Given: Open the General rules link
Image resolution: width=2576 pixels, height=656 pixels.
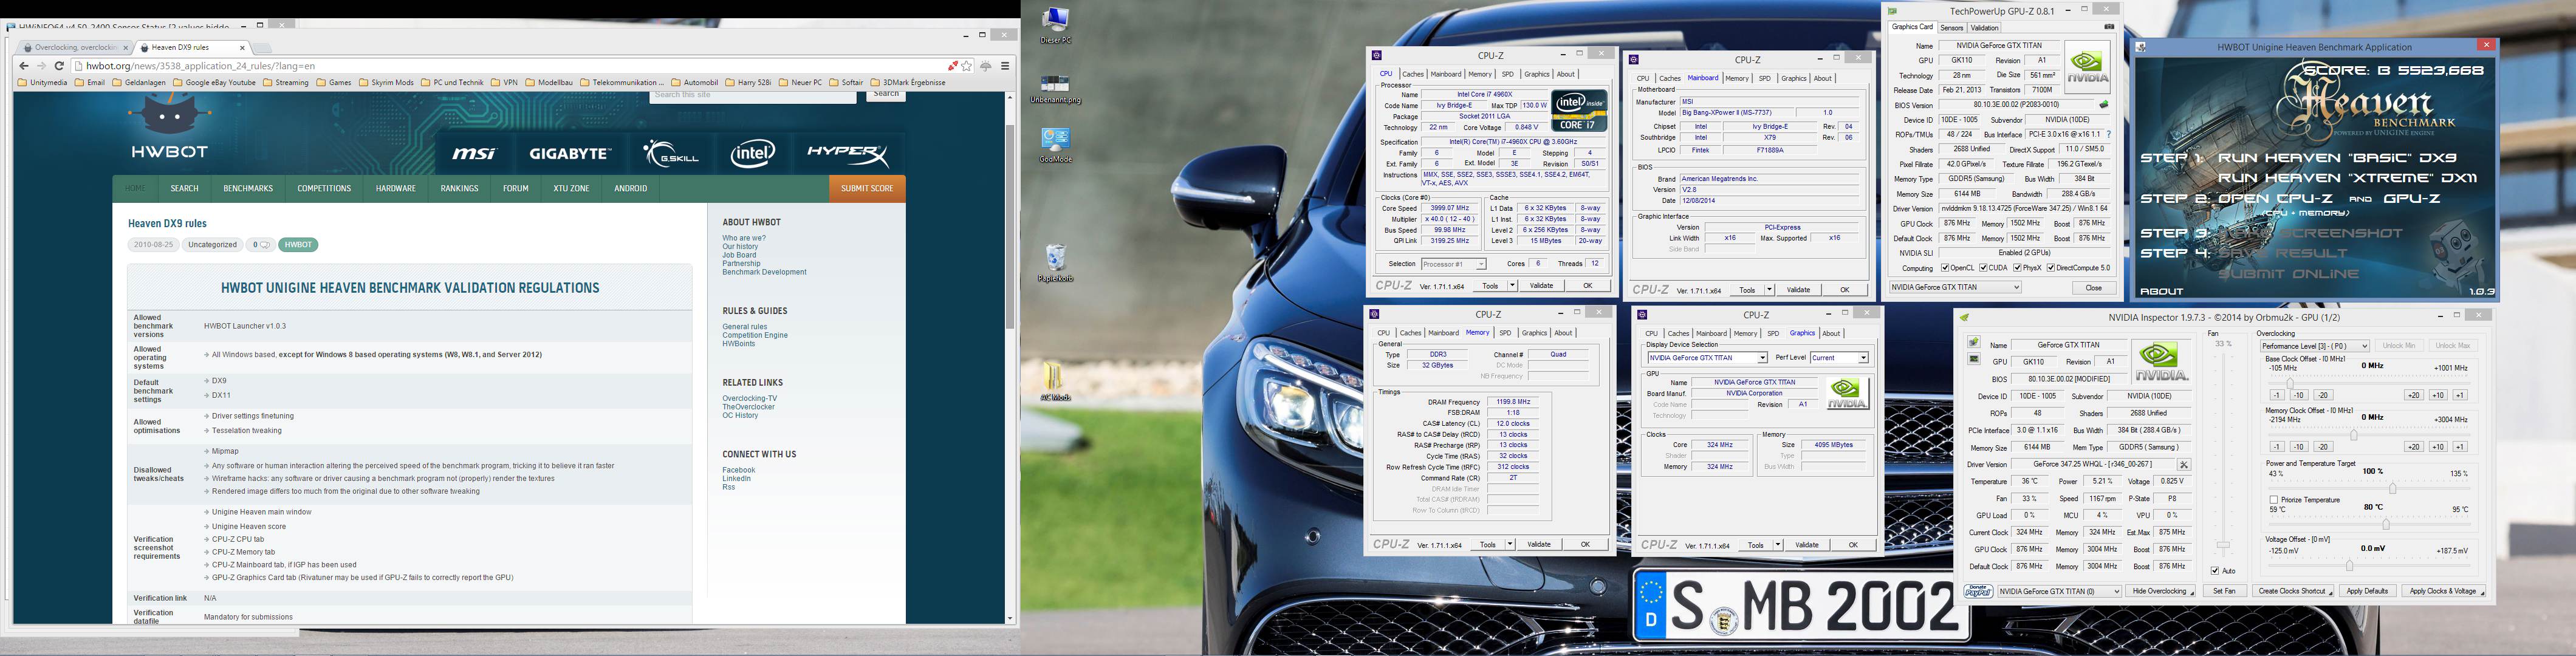Looking at the screenshot, I should click(x=745, y=327).
